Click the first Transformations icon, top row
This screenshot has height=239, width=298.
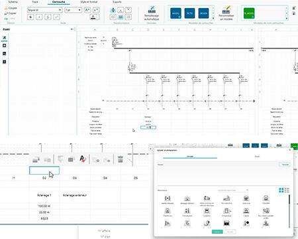click(x=113, y=10)
